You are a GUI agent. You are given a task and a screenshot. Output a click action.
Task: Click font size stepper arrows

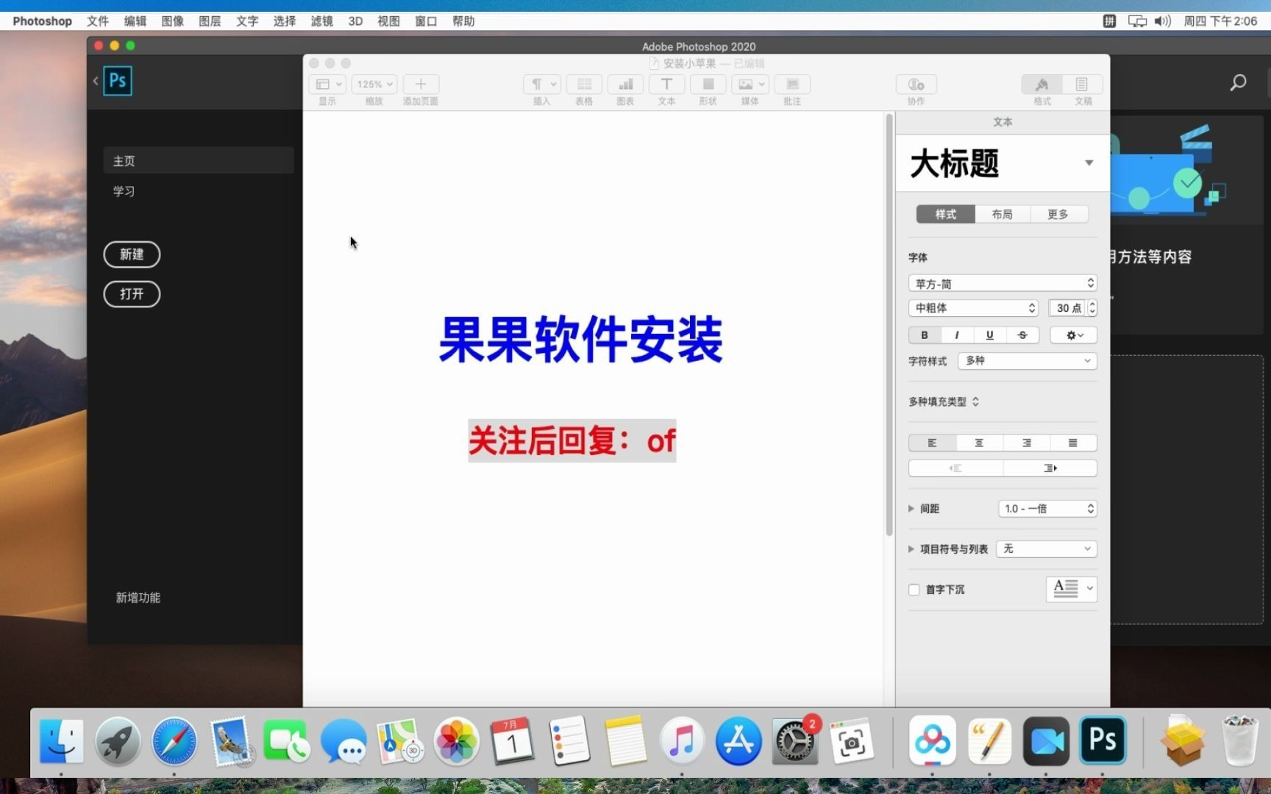(1092, 308)
